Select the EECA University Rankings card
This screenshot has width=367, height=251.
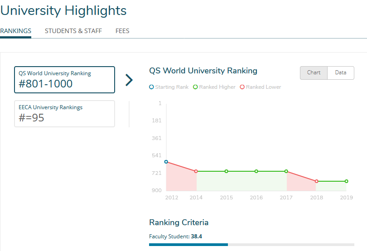point(64,114)
